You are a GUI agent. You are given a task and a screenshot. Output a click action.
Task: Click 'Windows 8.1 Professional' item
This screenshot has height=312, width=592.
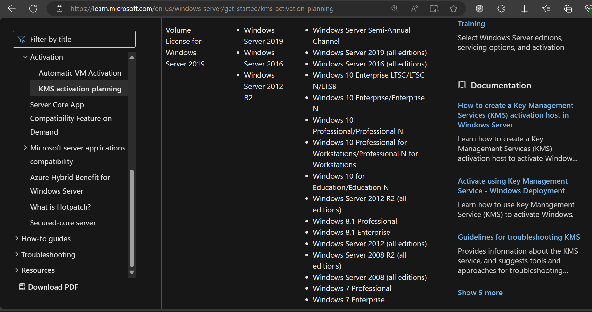(x=355, y=221)
